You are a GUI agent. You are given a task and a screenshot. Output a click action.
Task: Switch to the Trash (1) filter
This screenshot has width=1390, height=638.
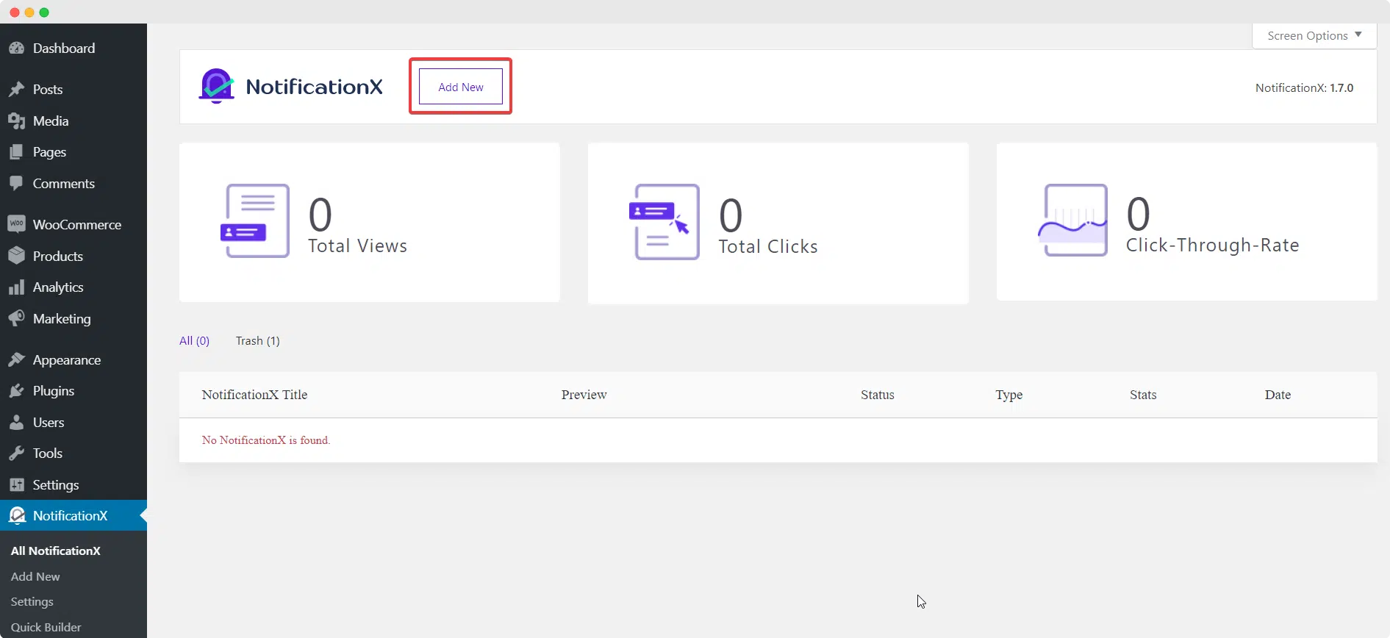pyautogui.click(x=257, y=341)
